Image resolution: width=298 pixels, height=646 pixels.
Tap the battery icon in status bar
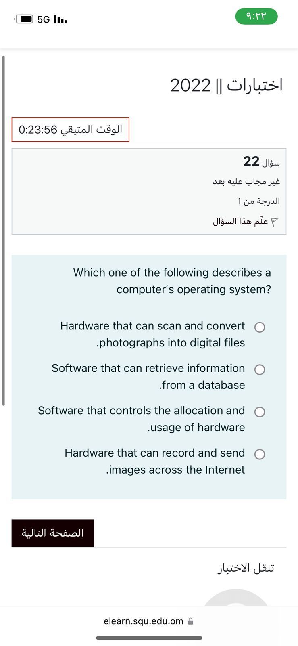[x=24, y=19]
